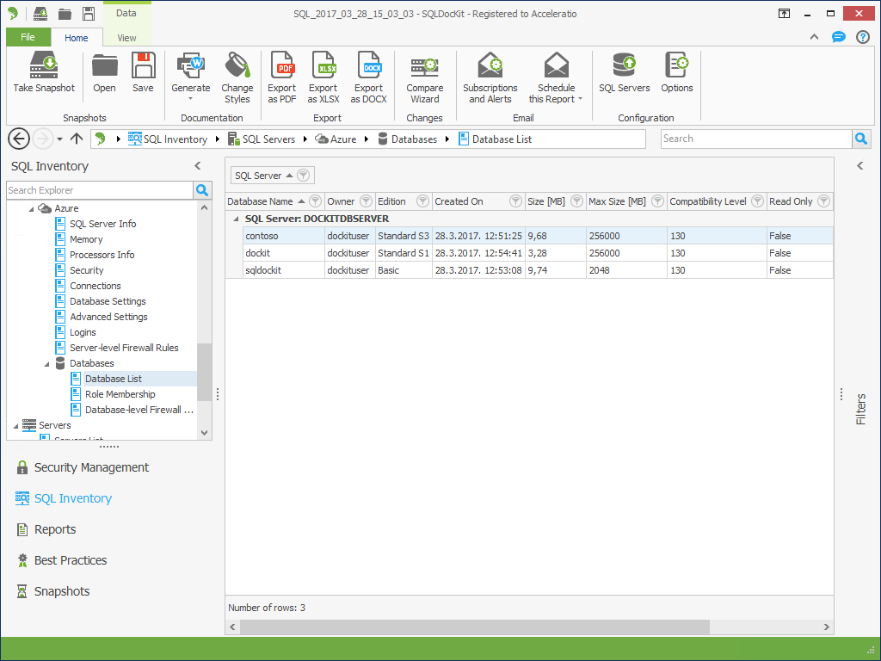This screenshot has width=881, height=661.
Task: Collapse the Azure tree node
Action: click(x=31, y=209)
